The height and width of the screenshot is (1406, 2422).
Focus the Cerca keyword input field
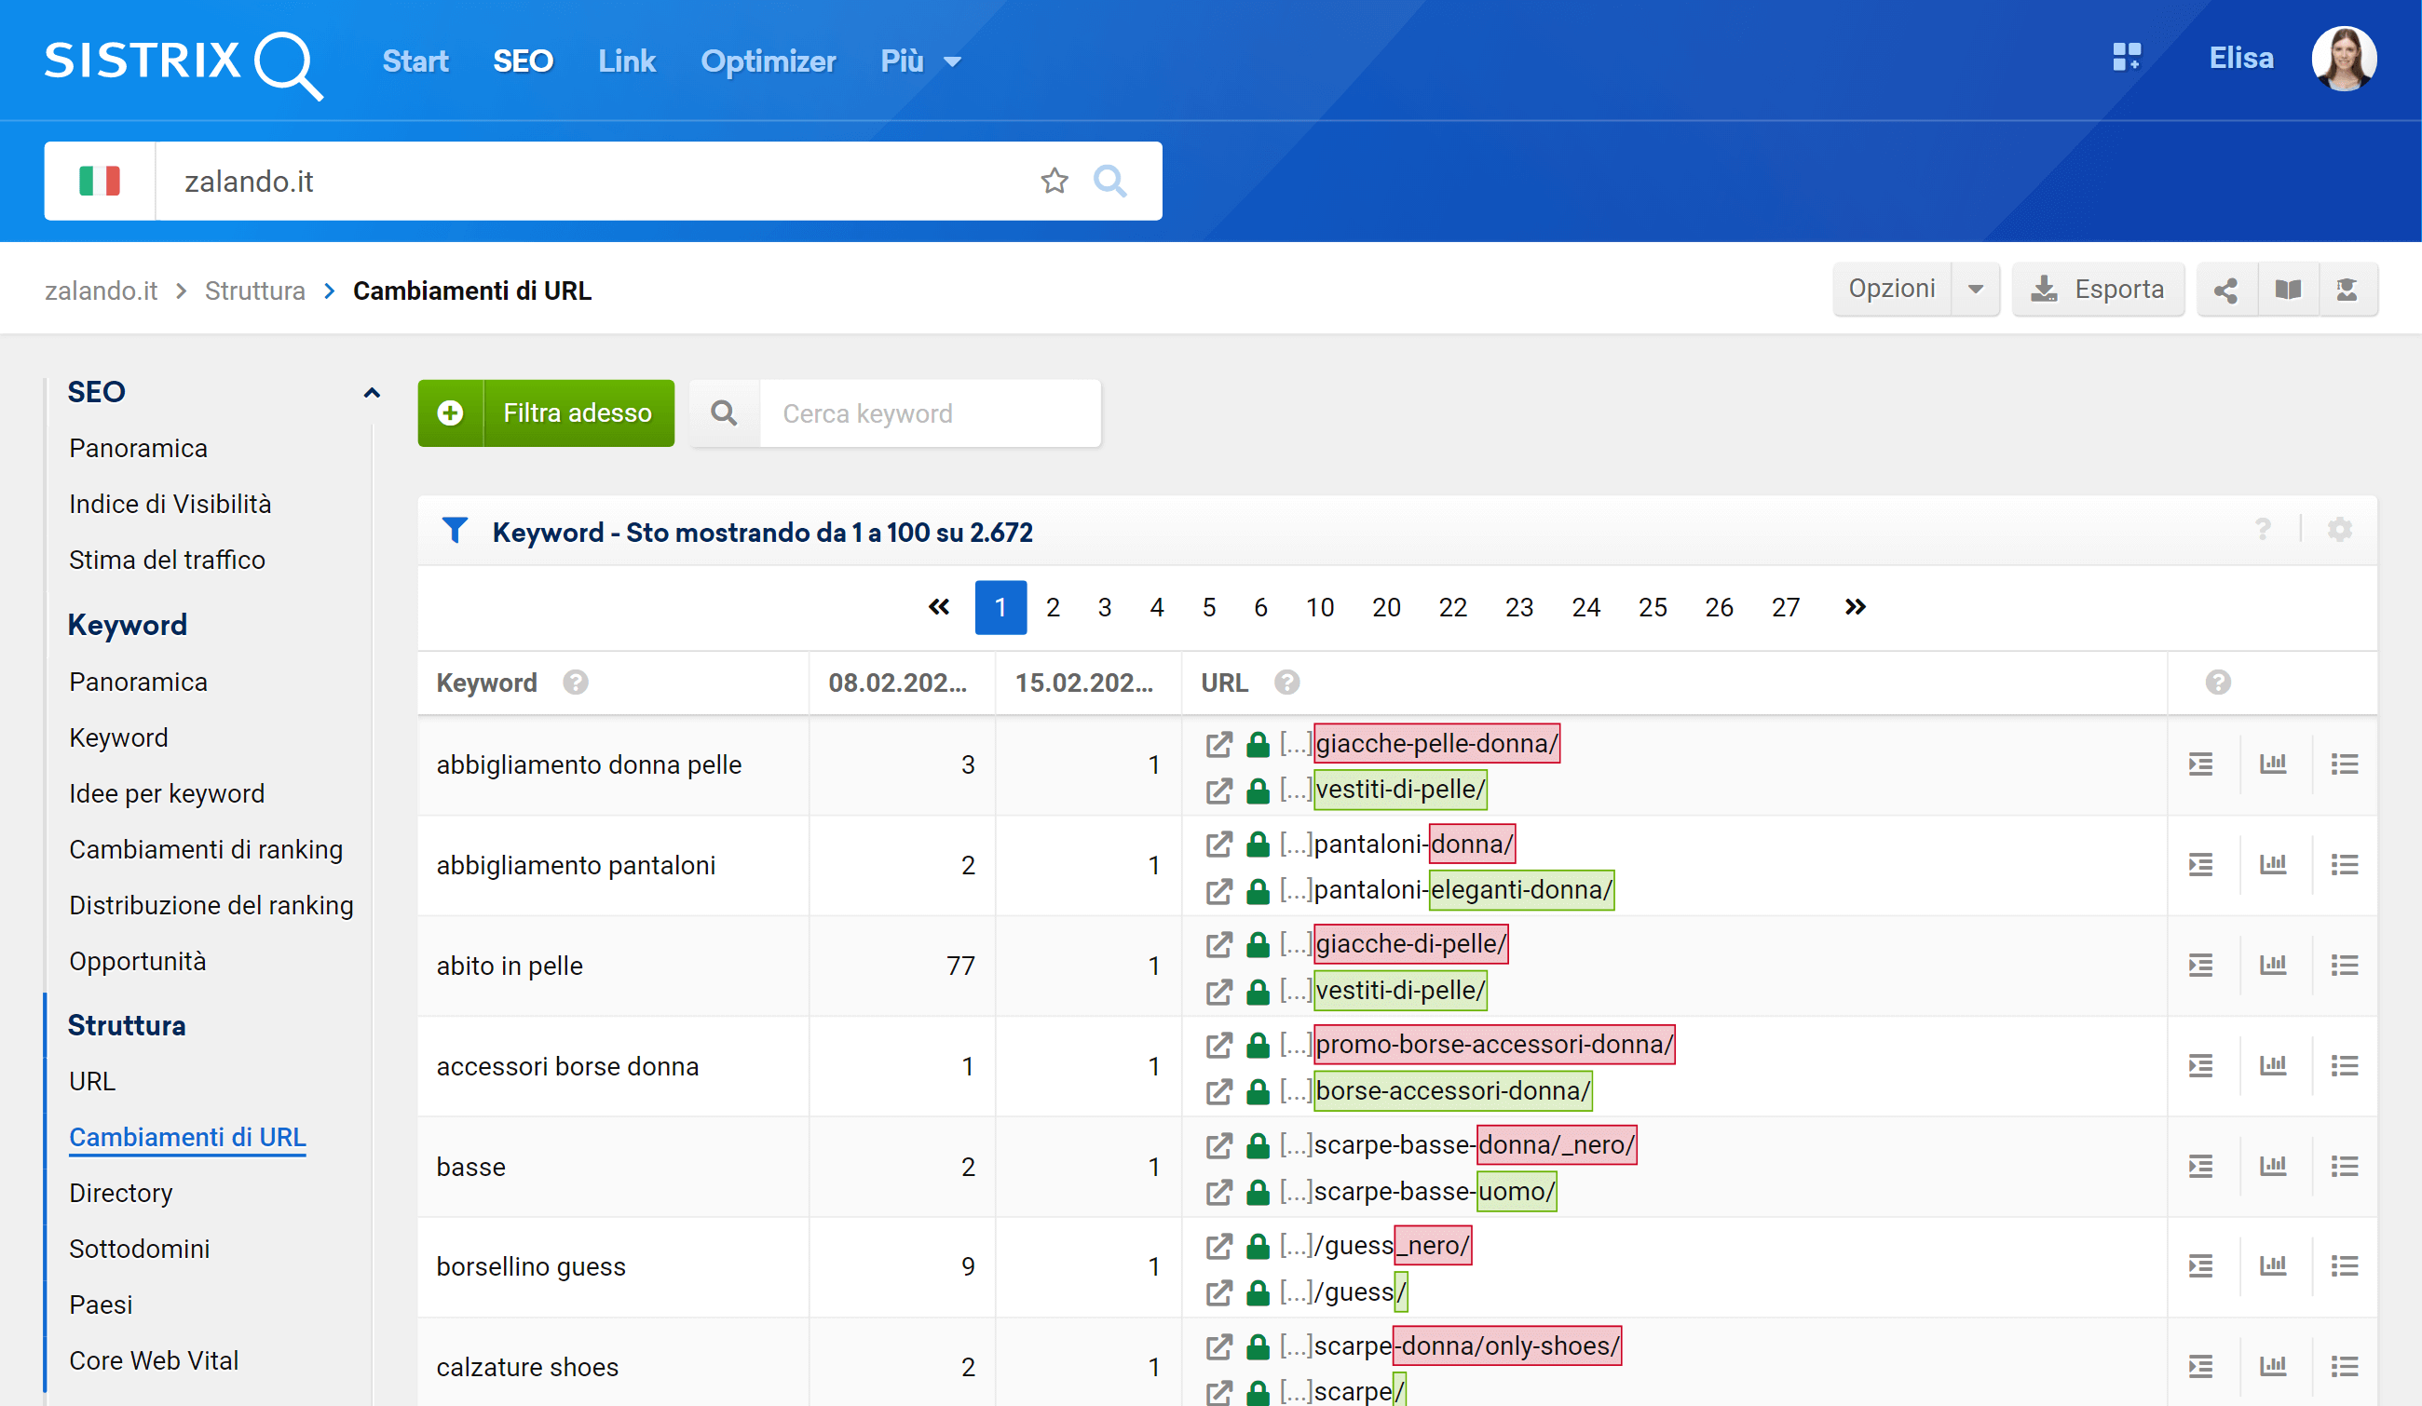click(x=930, y=413)
